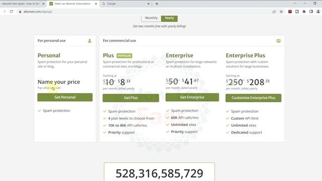Open the tab search dropdown arrow
Image resolution: width=322 pixels, height=181 pixels.
point(295,4)
